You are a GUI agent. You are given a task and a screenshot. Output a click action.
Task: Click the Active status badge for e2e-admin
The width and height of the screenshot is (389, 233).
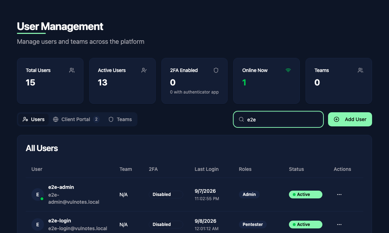click(x=305, y=195)
